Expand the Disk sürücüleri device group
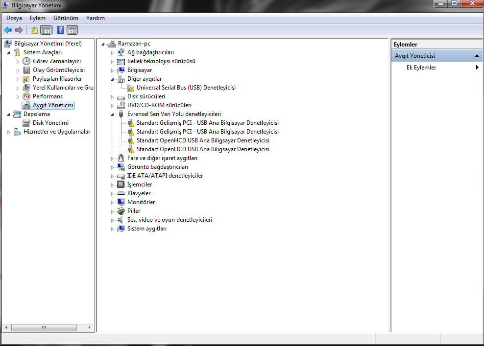This screenshot has height=346, width=484. pyautogui.click(x=112, y=97)
